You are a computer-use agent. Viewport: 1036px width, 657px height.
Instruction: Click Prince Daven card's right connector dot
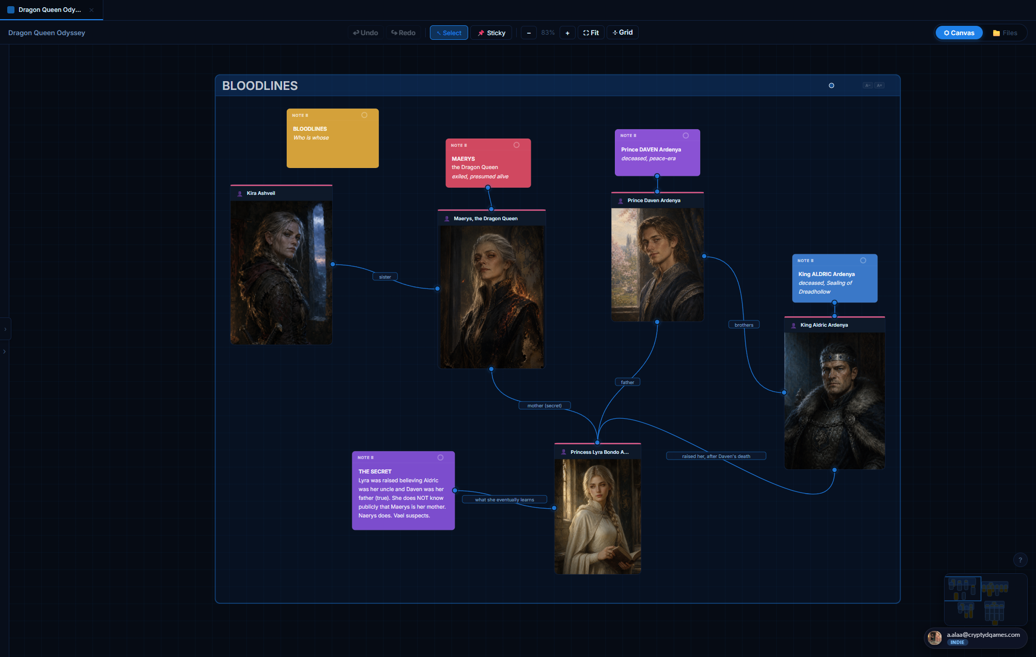pos(704,256)
